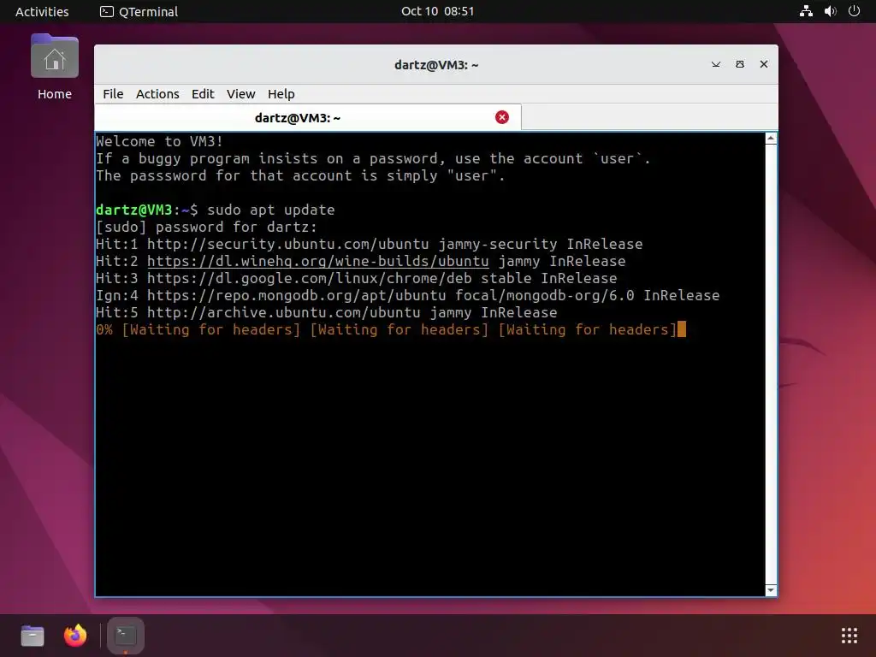The image size is (876, 657).
Task: Minimize the QTerminal window
Action: click(716, 64)
